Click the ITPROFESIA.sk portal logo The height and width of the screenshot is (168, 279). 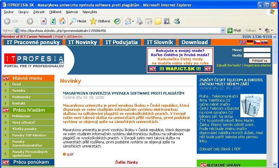coord(34,60)
